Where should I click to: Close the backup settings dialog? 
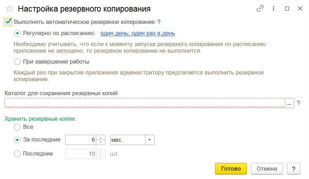point(300,8)
